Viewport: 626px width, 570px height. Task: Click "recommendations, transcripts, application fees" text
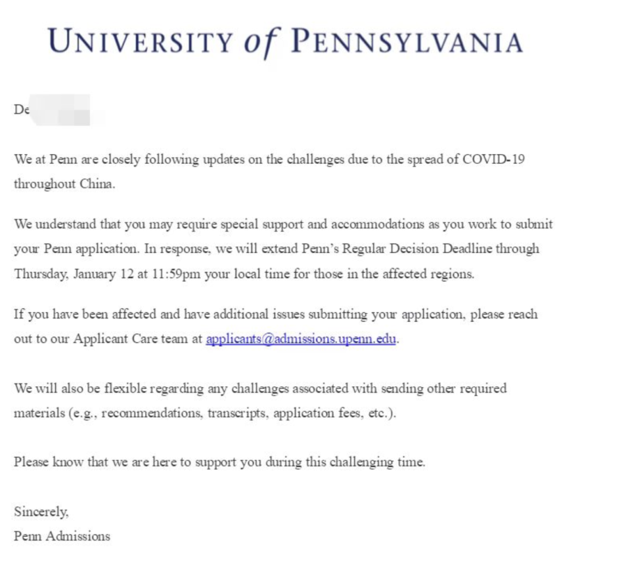click(x=229, y=414)
